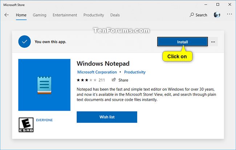Click the 211 ratings count
The image size is (236, 150).
point(102,80)
